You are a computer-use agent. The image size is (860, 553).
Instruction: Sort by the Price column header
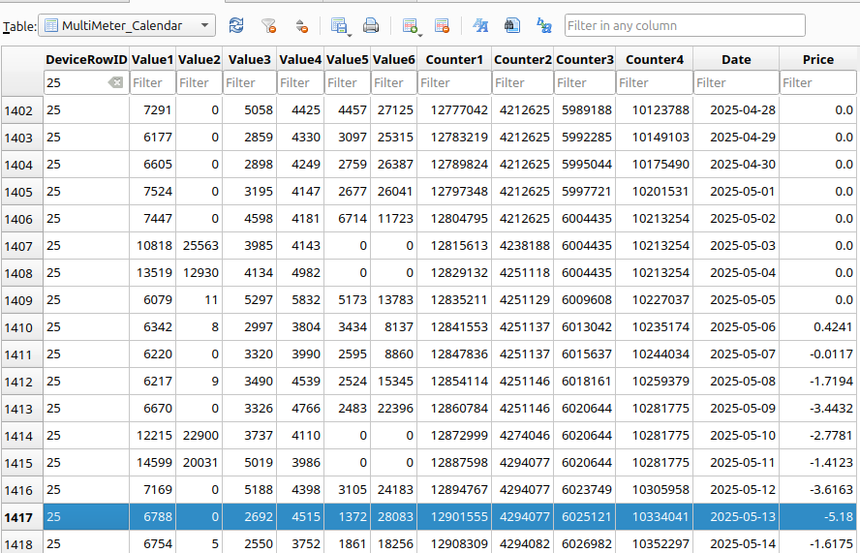click(x=818, y=59)
